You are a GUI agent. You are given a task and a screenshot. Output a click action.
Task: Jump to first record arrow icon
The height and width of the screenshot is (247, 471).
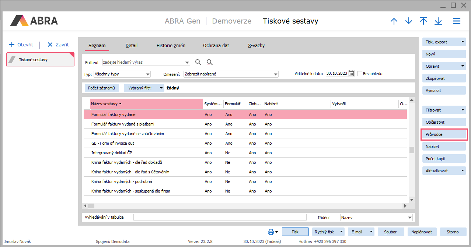pos(423,21)
